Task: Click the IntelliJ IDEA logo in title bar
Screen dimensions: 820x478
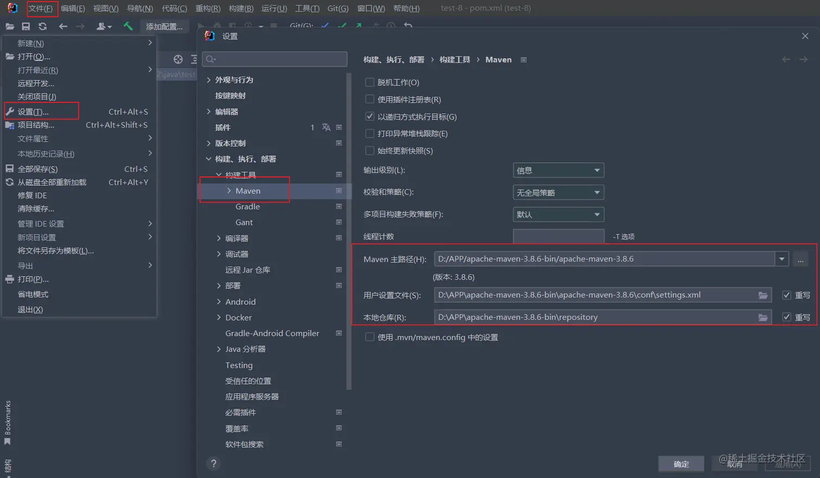Action: [12, 8]
